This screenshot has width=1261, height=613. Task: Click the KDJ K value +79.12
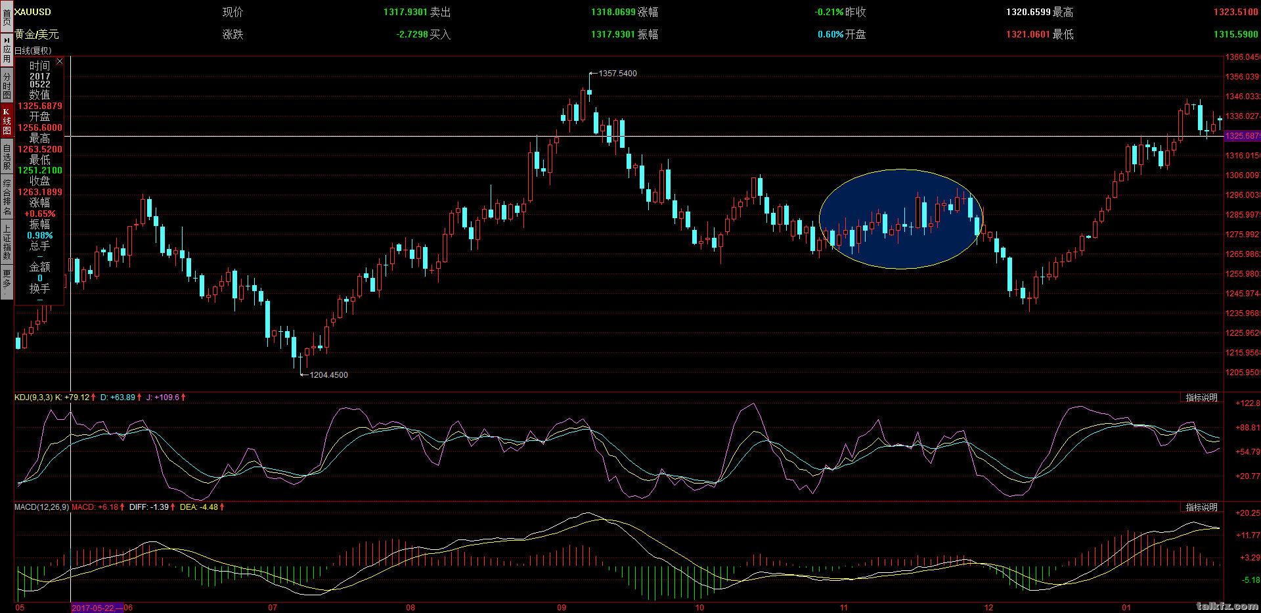tap(76, 397)
